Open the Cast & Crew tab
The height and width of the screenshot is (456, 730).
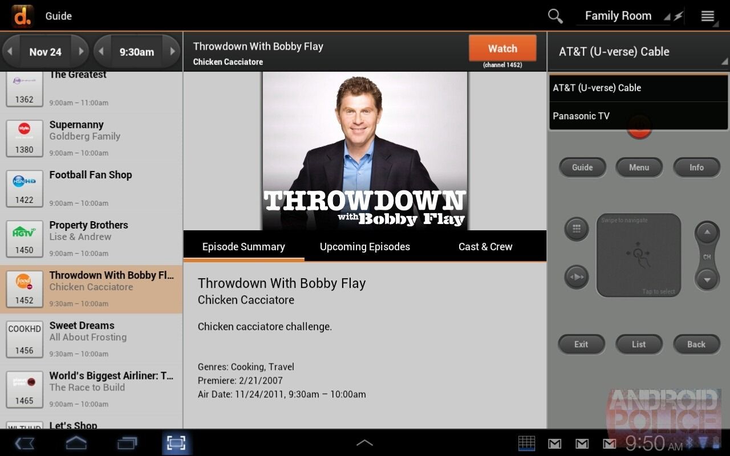click(x=485, y=246)
